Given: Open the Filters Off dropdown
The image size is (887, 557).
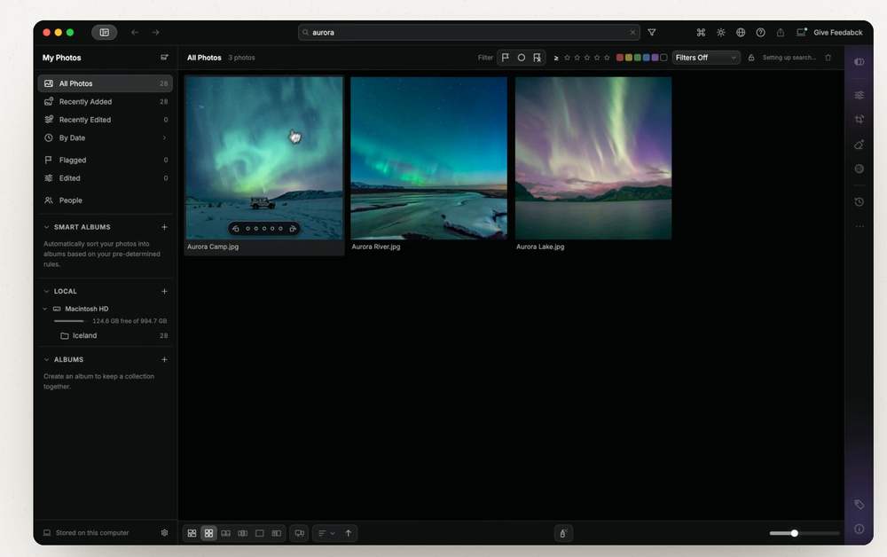Looking at the screenshot, I should pyautogui.click(x=706, y=58).
